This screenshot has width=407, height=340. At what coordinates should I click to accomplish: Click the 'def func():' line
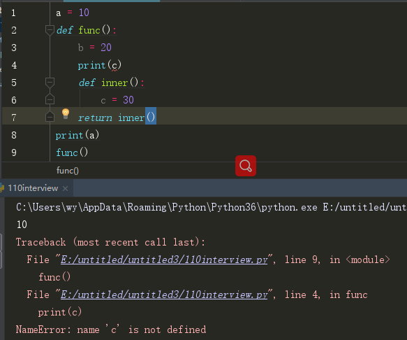(87, 30)
